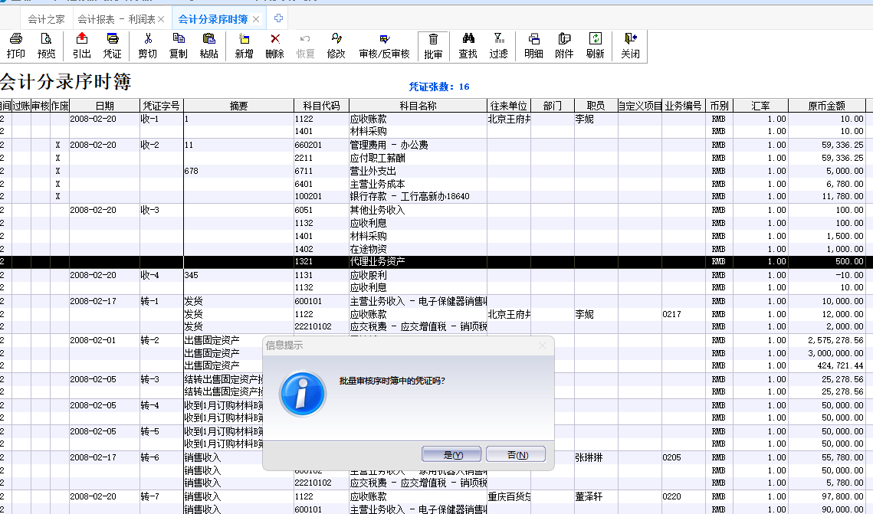The image size is (873, 514).
Task: Click the plus icon to add tab
Action: coord(278,18)
